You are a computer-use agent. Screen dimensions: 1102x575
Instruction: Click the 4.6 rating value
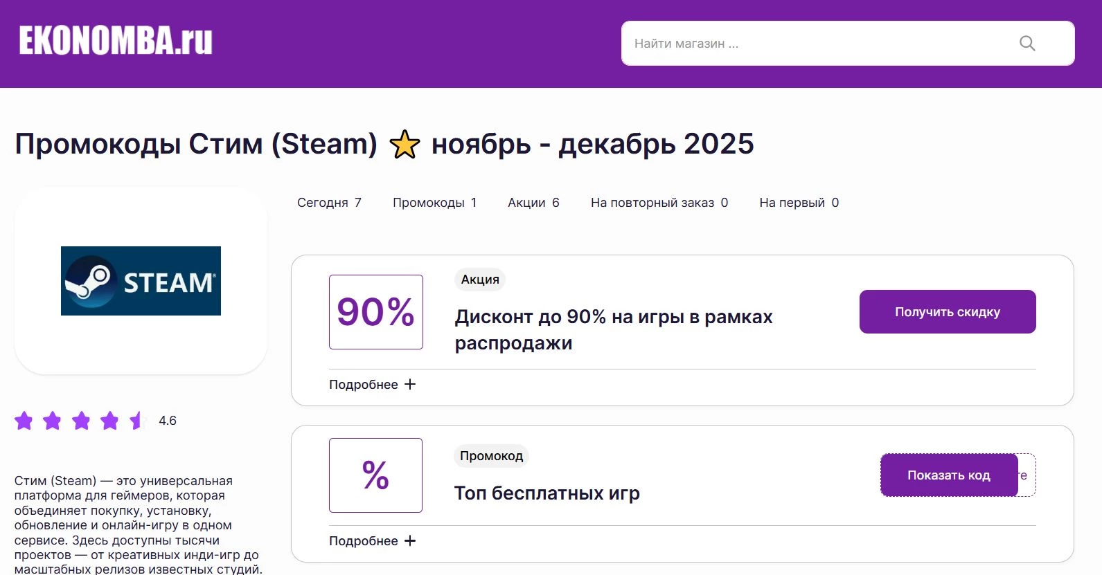[x=168, y=421]
